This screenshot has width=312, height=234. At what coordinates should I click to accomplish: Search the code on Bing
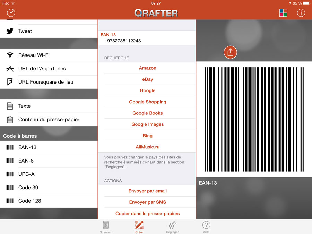147,136
